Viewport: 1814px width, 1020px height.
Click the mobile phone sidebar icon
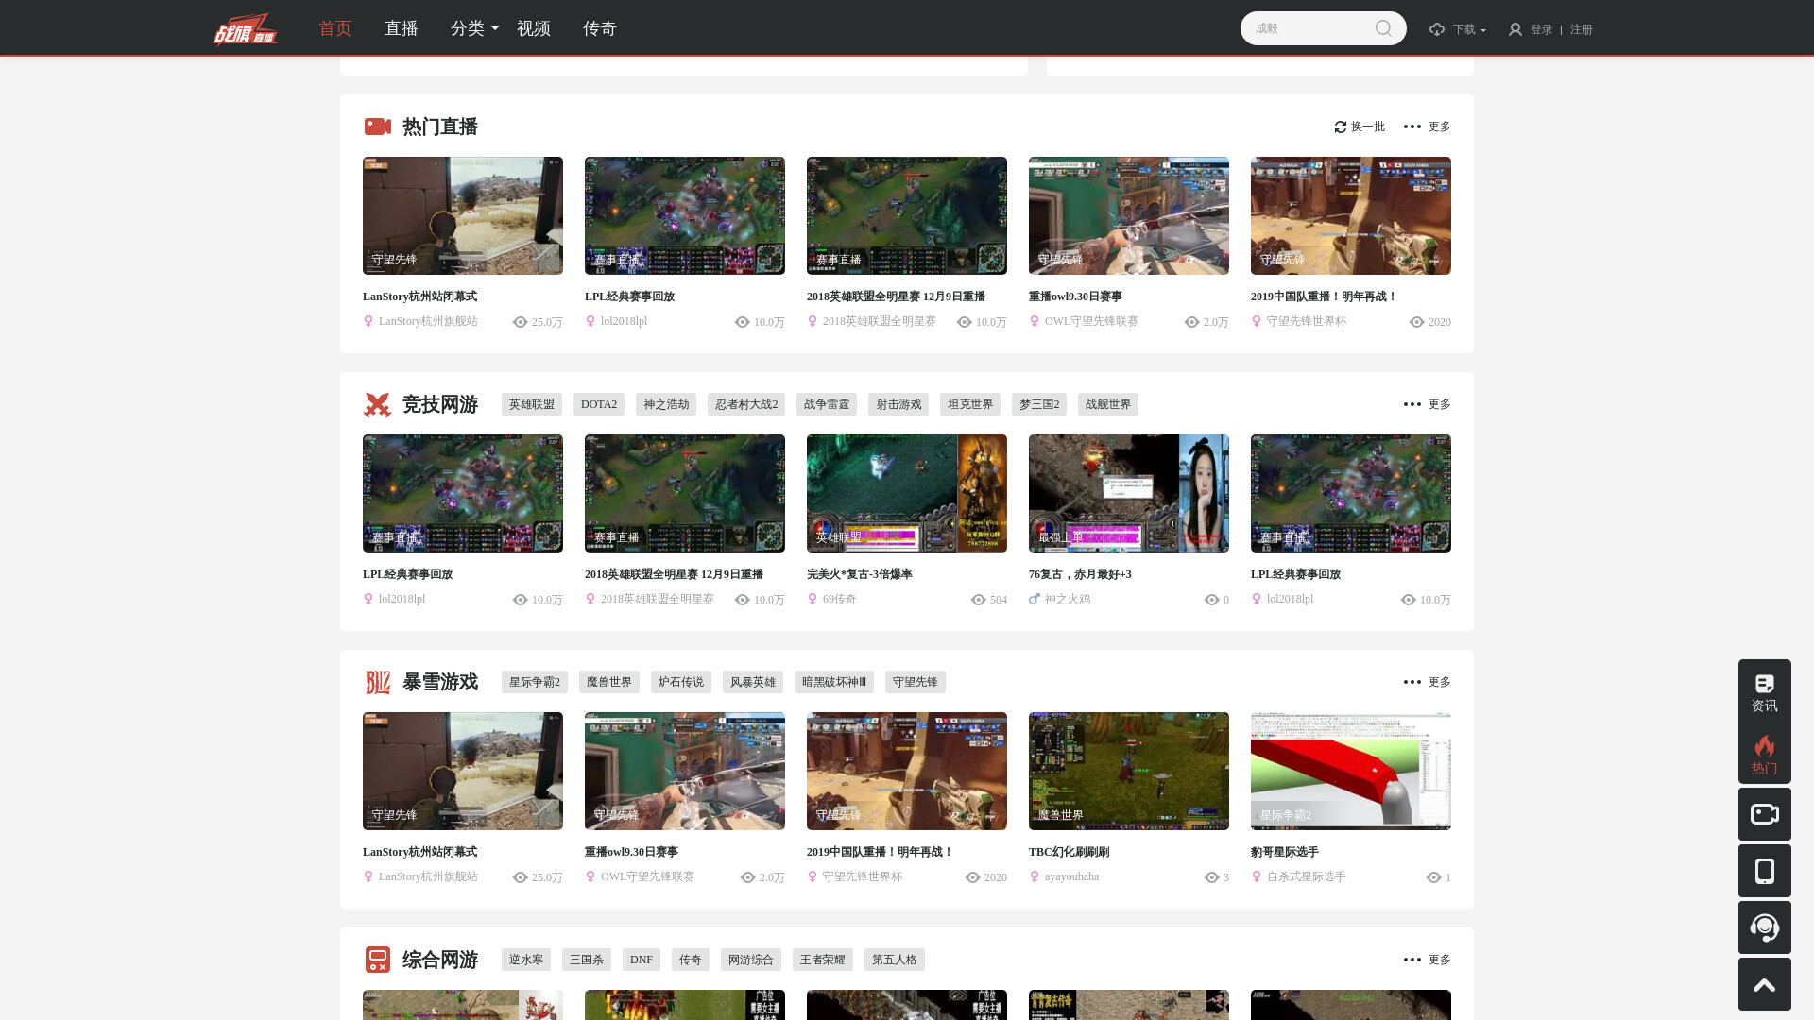[x=1765, y=871]
